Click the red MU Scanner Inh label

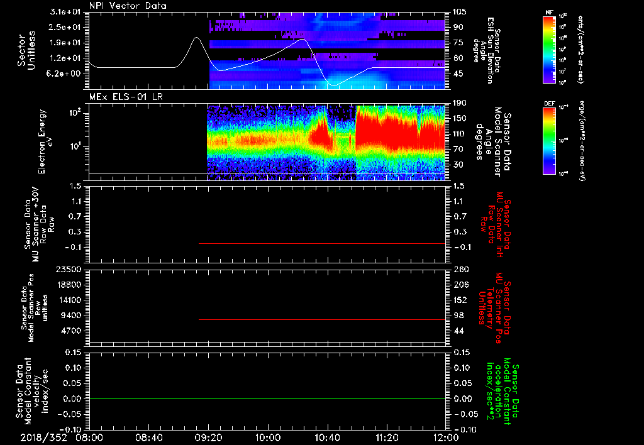coord(496,224)
